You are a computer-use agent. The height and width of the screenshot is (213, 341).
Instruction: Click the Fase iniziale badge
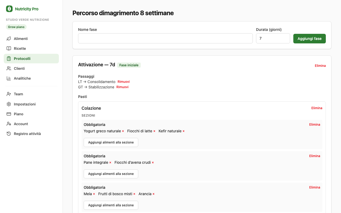129,65
